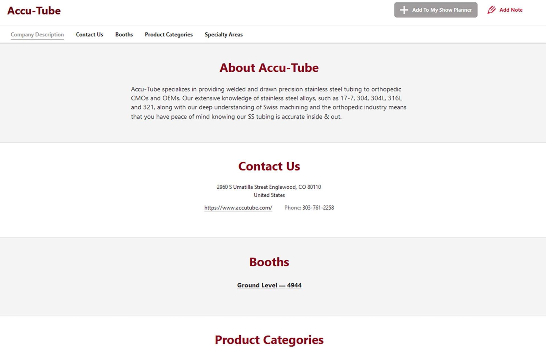Image resolution: width=546 pixels, height=349 pixels.
Task: Click the Product Categories section heading
Action: (x=269, y=340)
